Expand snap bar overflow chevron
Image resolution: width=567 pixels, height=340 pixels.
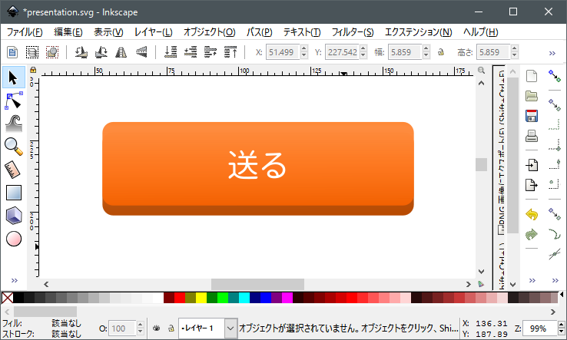click(x=555, y=280)
